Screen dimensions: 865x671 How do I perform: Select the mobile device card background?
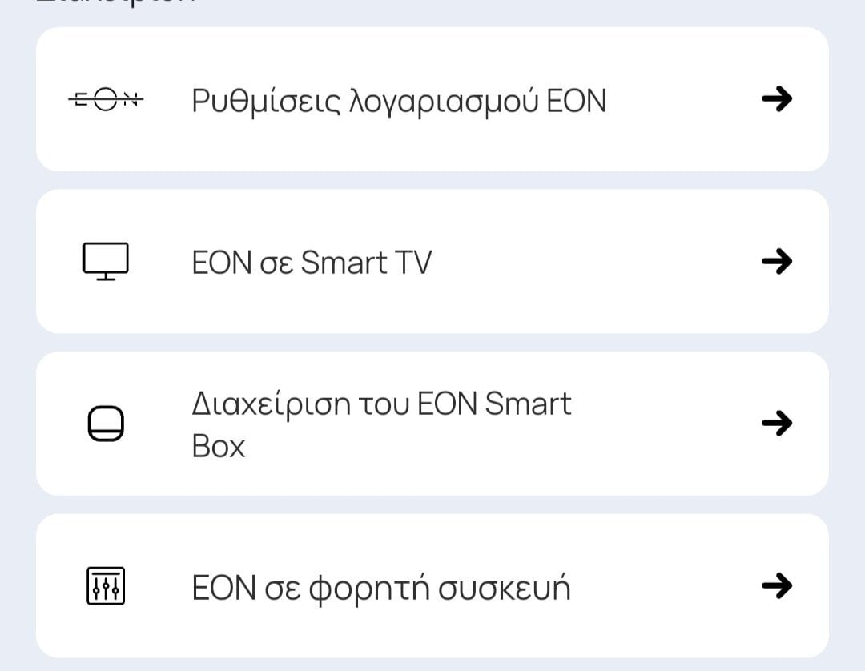(432, 585)
